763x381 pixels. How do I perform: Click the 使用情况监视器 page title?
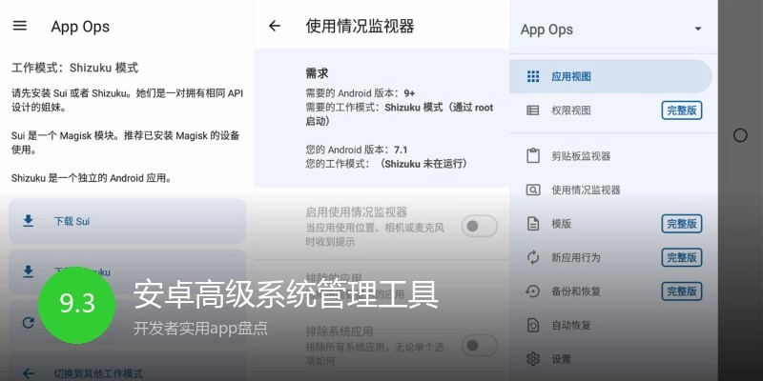(360, 26)
